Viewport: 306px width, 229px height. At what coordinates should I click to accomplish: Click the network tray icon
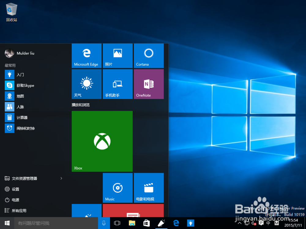click(247, 223)
